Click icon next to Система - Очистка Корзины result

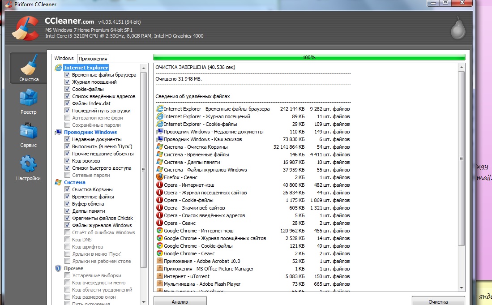pyautogui.click(x=160, y=147)
